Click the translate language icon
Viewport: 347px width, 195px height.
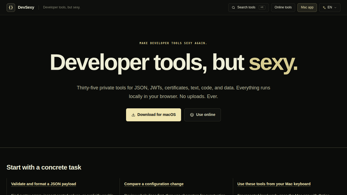coord(324,8)
